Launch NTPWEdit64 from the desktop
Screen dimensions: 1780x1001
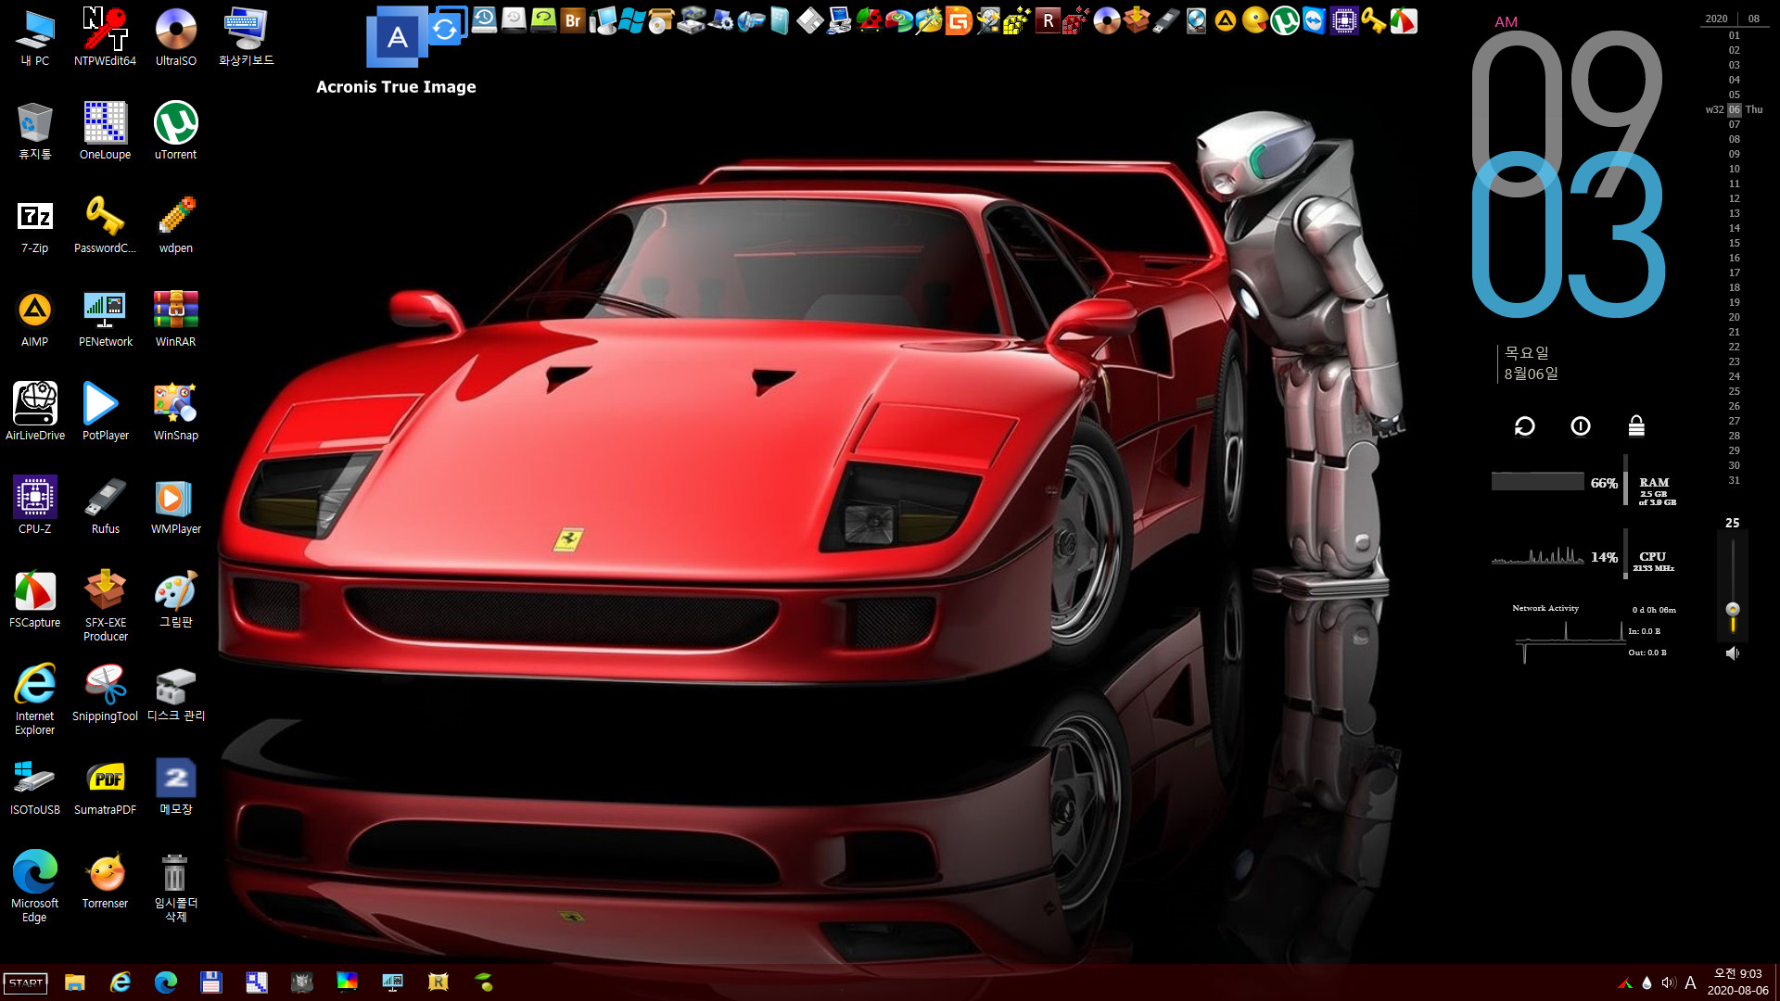coord(105,37)
